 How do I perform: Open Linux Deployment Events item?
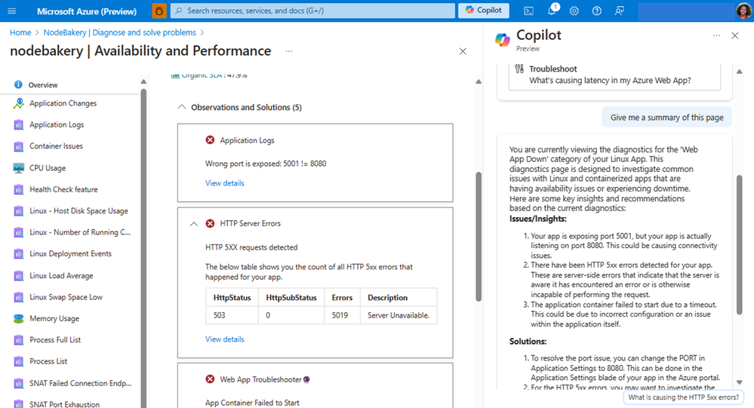[70, 253]
